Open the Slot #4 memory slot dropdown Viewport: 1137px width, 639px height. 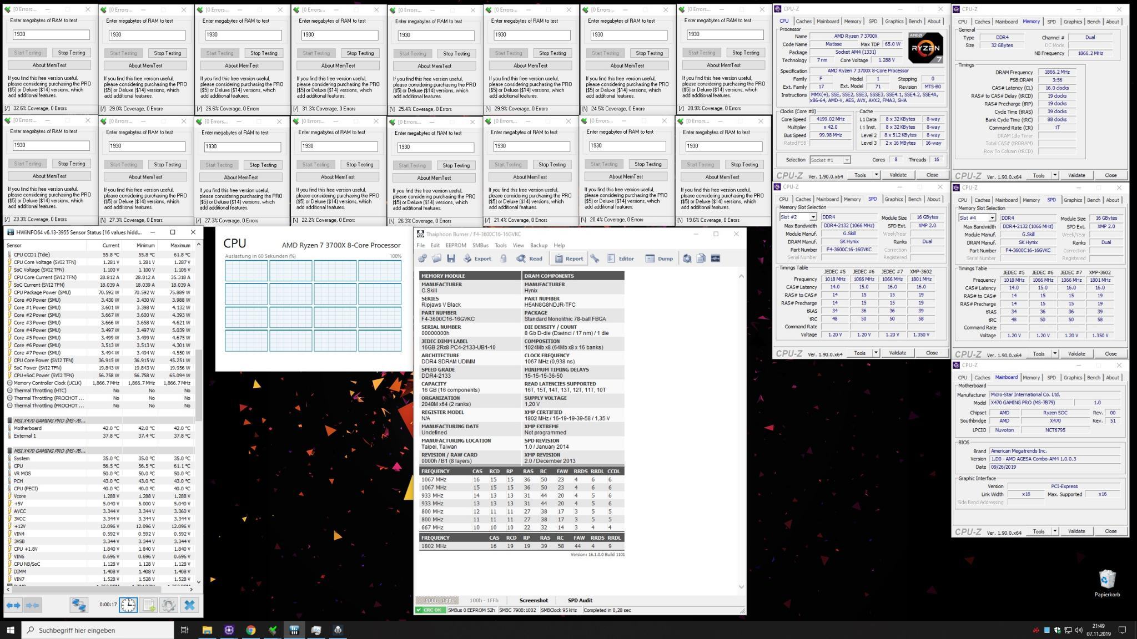coord(992,218)
